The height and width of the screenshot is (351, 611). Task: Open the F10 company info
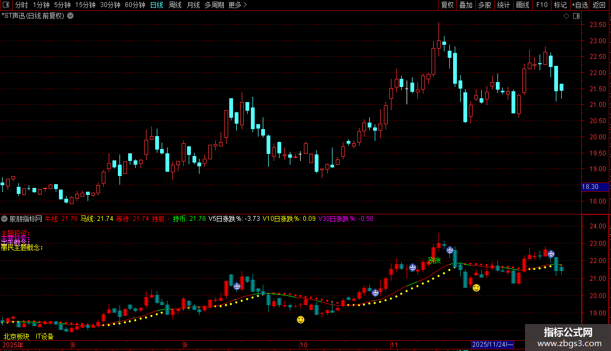(x=542, y=5)
